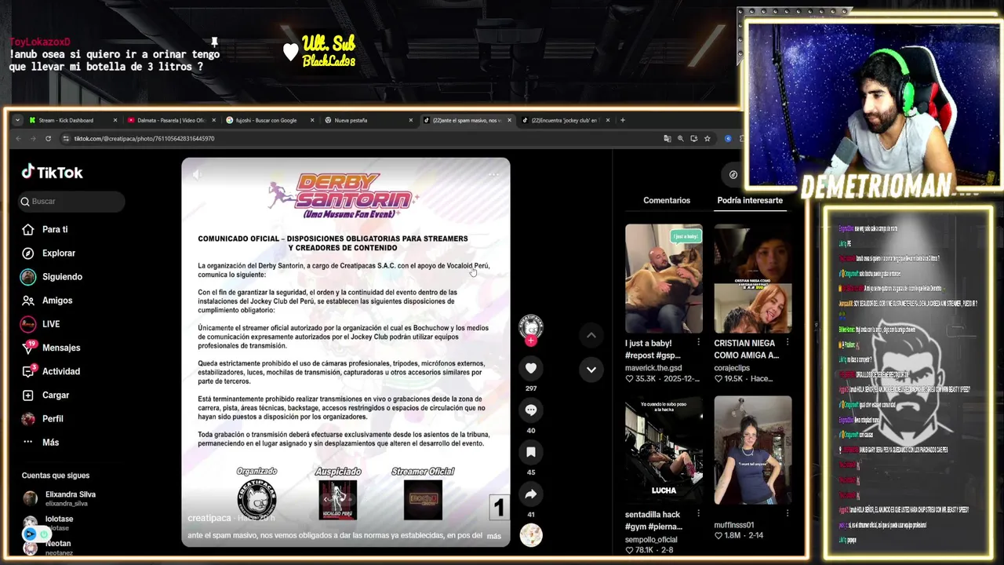Open post options three-dots menu
The image size is (1004, 565).
coord(493,174)
